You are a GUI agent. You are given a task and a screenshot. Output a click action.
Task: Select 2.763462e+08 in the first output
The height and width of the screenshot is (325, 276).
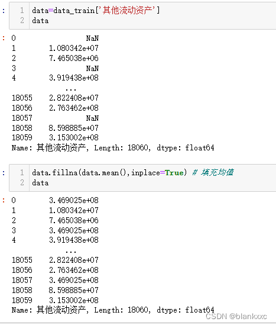(74, 108)
